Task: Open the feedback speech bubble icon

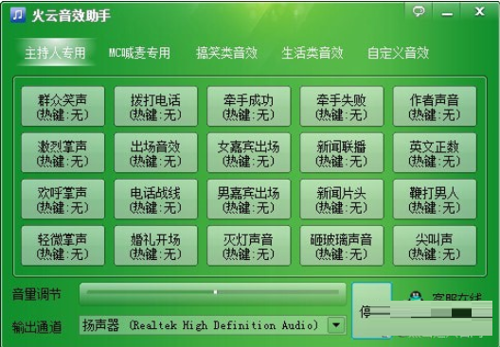Action: [419, 11]
